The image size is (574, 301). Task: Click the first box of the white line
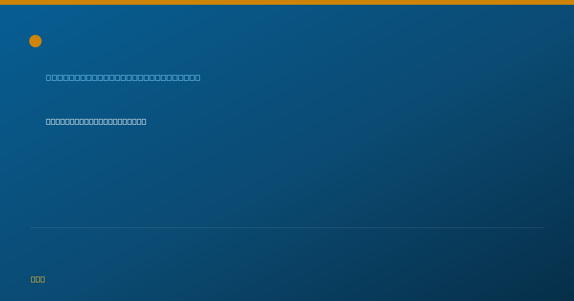point(48,121)
